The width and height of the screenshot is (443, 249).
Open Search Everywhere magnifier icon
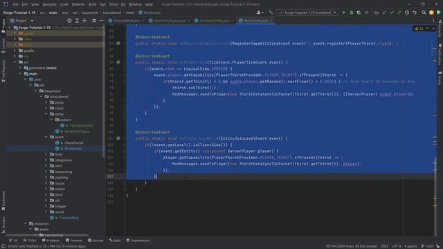424,12
